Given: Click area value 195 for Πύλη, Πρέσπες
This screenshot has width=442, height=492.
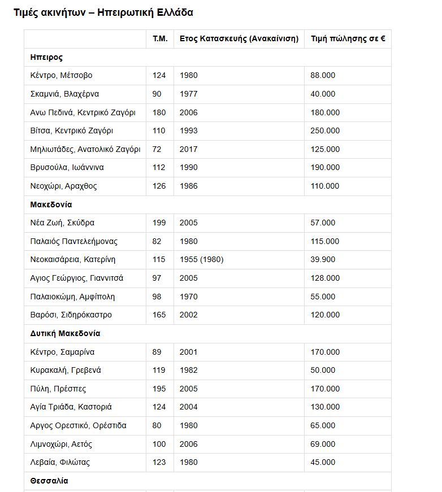Looking at the screenshot, I should click(159, 389).
